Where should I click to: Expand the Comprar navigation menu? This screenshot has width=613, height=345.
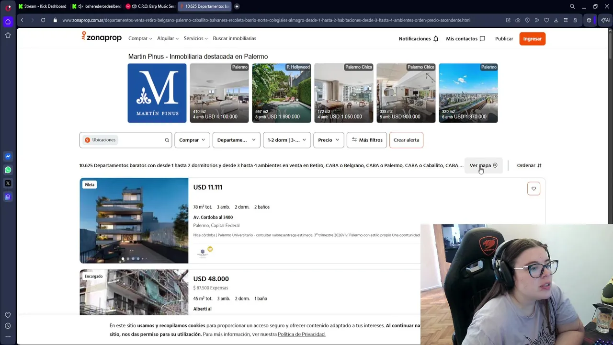pyautogui.click(x=140, y=38)
